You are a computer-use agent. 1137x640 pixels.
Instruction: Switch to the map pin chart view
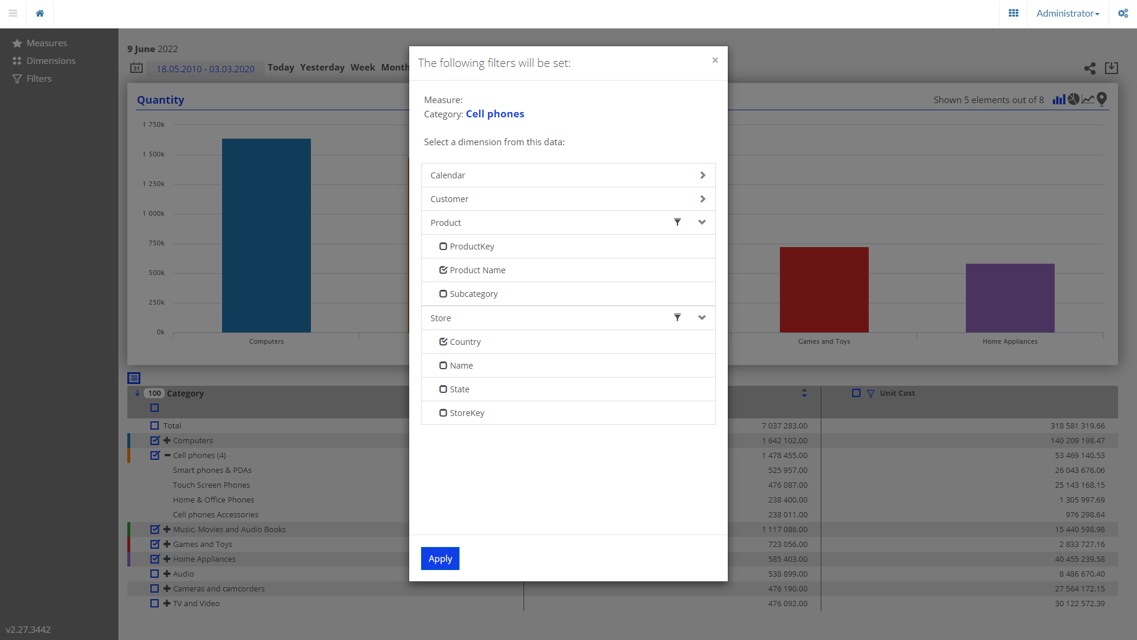1101,99
